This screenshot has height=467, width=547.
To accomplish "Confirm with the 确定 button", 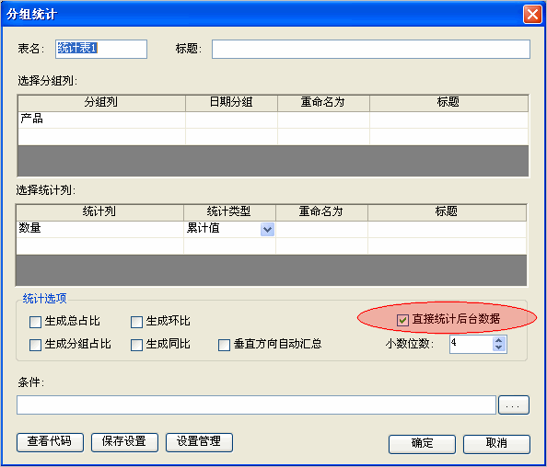I will pos(422,444).
